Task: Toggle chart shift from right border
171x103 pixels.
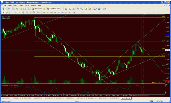Action: click(x=90, y=9)
